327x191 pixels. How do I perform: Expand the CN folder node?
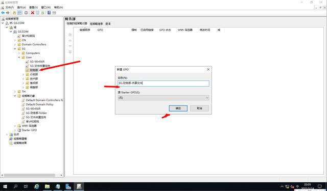[15, 40]
